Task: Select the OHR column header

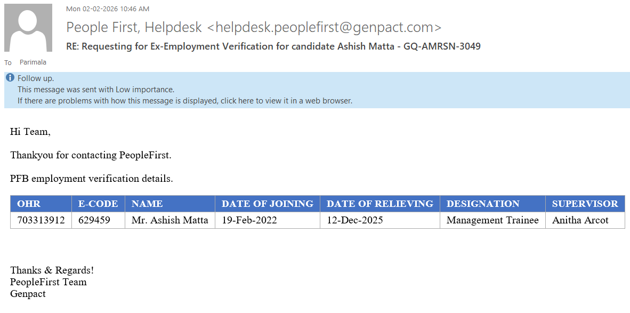Action: click(x=29, y=204)
